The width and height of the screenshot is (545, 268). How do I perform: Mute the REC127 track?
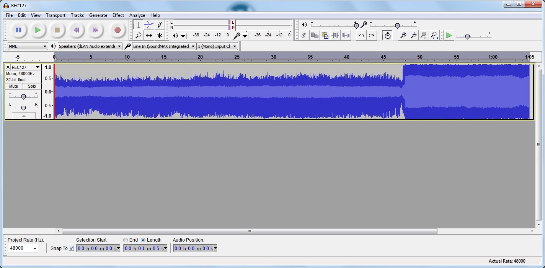coord(14,86)
